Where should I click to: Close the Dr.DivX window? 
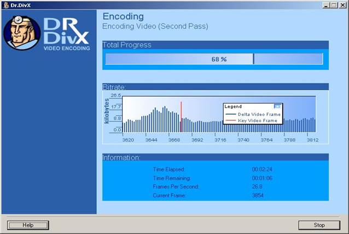coord(342,5)
